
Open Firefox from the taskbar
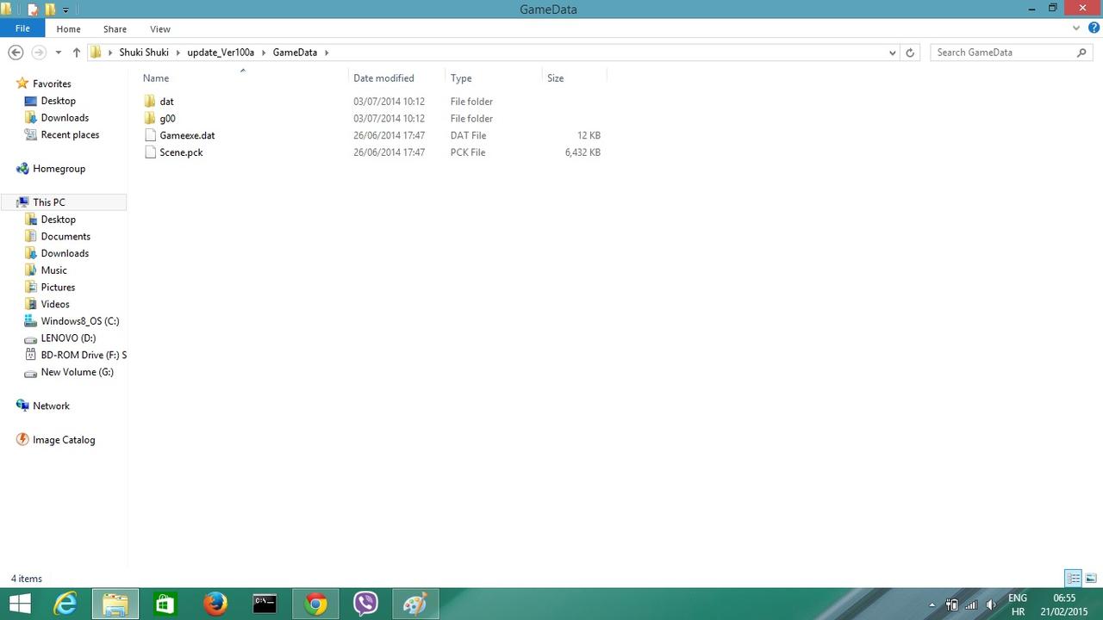[x=215, y=604]
